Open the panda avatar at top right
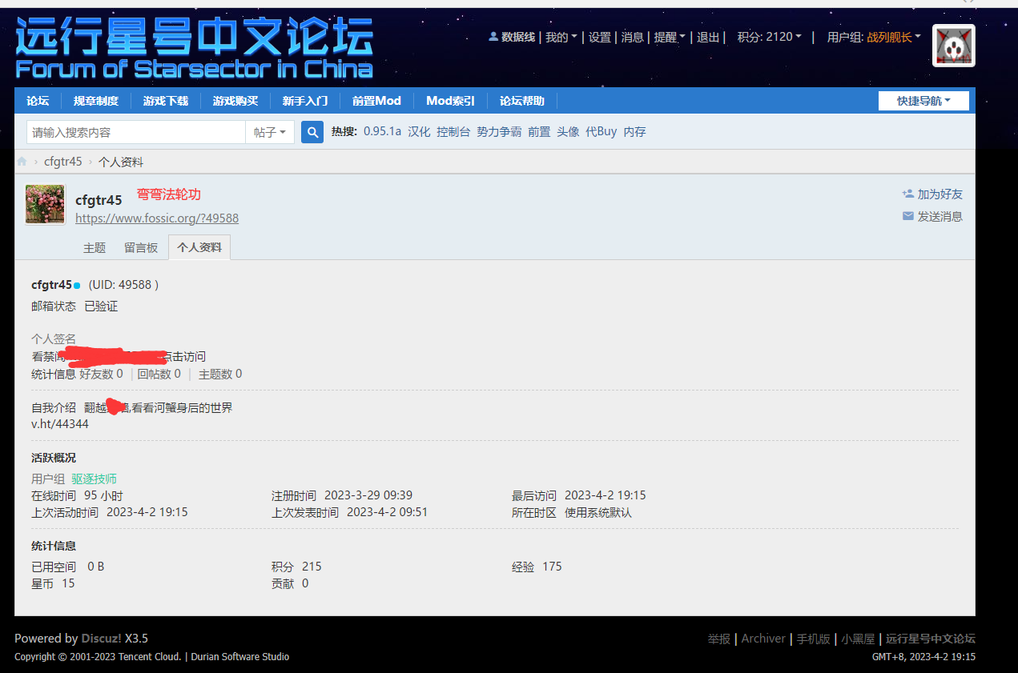Image resolution: width=1018 pixels, height=673 pixels. tap(953, 46)
